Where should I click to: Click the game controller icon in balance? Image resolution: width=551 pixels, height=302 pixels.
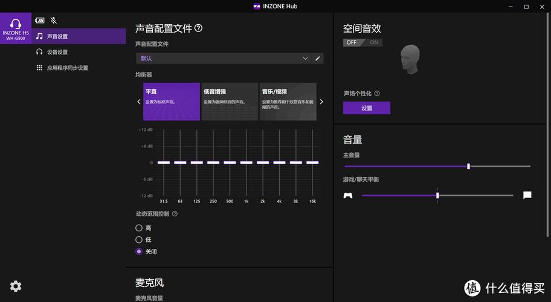coord(348,195)
